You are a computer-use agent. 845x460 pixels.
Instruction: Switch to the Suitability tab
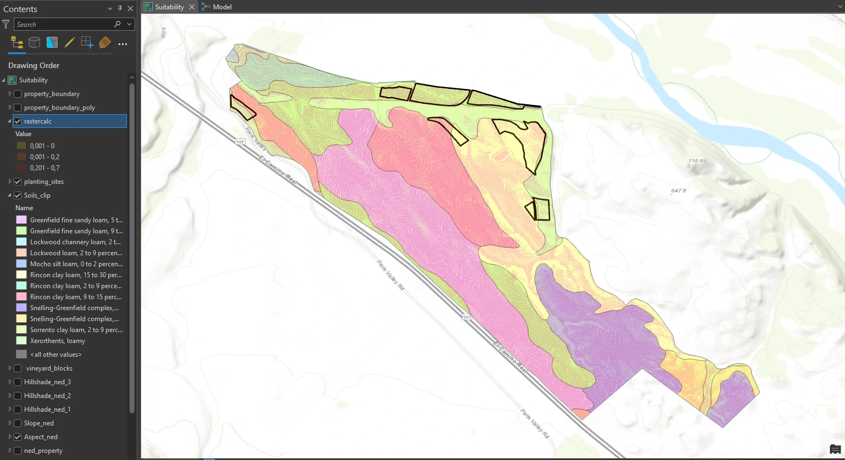[170, 7]
